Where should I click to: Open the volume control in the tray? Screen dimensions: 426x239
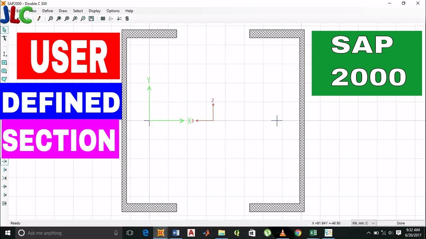point(390,233)
